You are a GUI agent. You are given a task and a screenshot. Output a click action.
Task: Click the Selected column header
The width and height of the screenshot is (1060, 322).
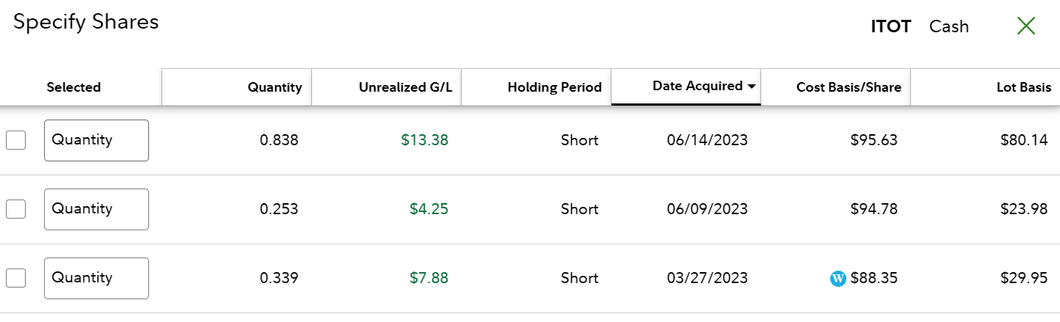coord(73,87)
